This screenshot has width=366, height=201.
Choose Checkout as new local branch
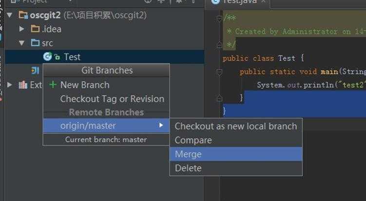point(236,126)
